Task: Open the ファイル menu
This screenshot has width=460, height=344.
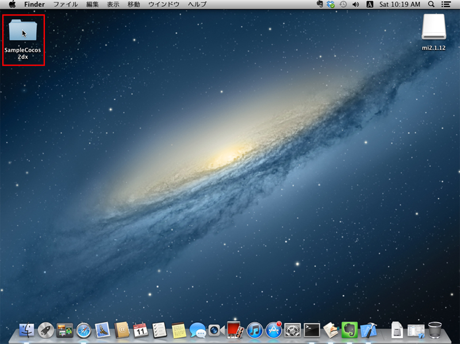Action: tap(66, 5)
